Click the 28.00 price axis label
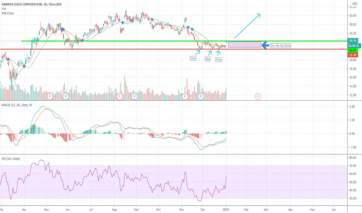Image resolution: width=362 pixels, height=213 pixels. pos(353,25)
